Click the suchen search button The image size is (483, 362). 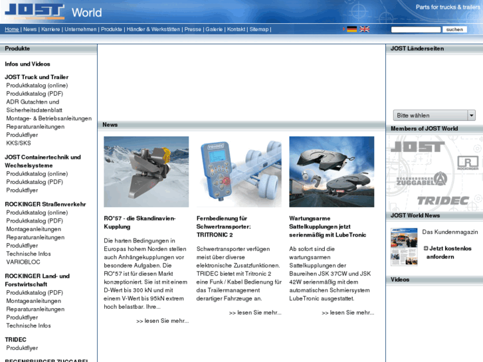(x=454, y=30)
